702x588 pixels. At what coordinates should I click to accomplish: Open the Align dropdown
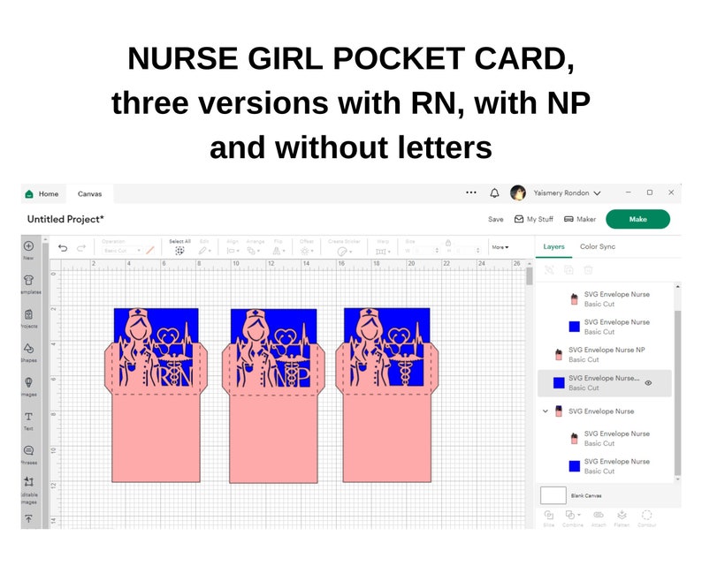(233, 251)
